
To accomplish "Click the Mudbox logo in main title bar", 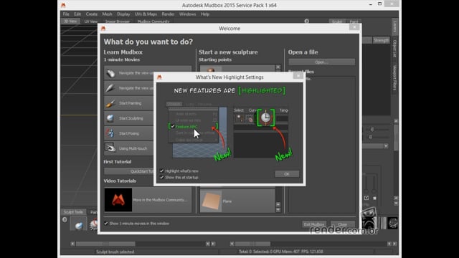I will pos(63,5).
